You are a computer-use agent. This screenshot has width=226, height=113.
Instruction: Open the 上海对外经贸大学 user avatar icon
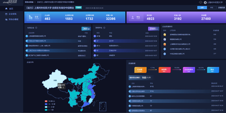[205, 3]
